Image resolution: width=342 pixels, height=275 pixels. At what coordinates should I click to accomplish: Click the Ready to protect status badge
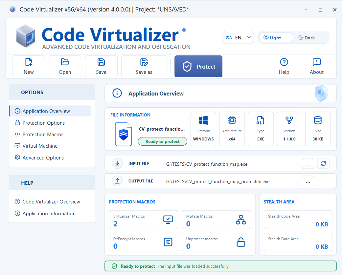163,141
